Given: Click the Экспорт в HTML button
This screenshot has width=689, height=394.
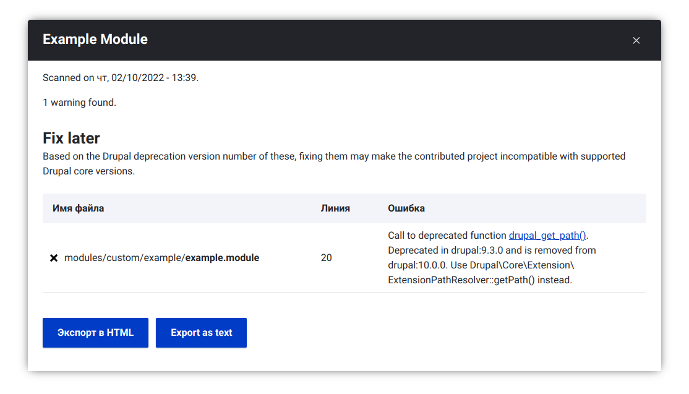Looking at the screenshot, I should tap(95, 333).
